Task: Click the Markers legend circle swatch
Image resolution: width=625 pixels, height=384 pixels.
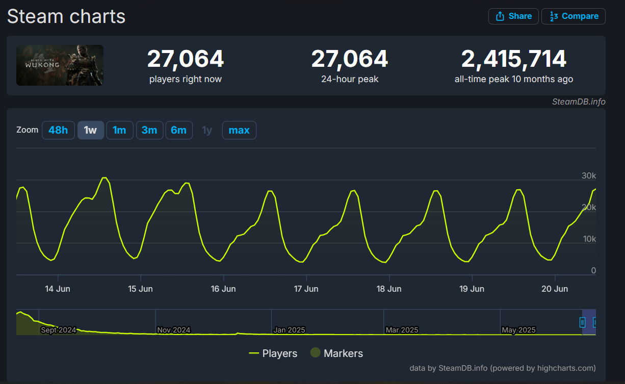Action: click(316, 353)
